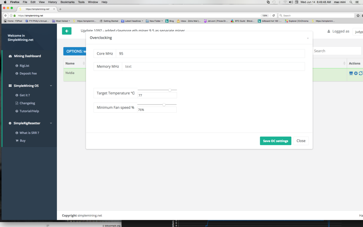Image resolution: width=363 pixels, height=227 pixels.
Task: Click the Target Temperature value box showing 77
Action: point(157,95)
